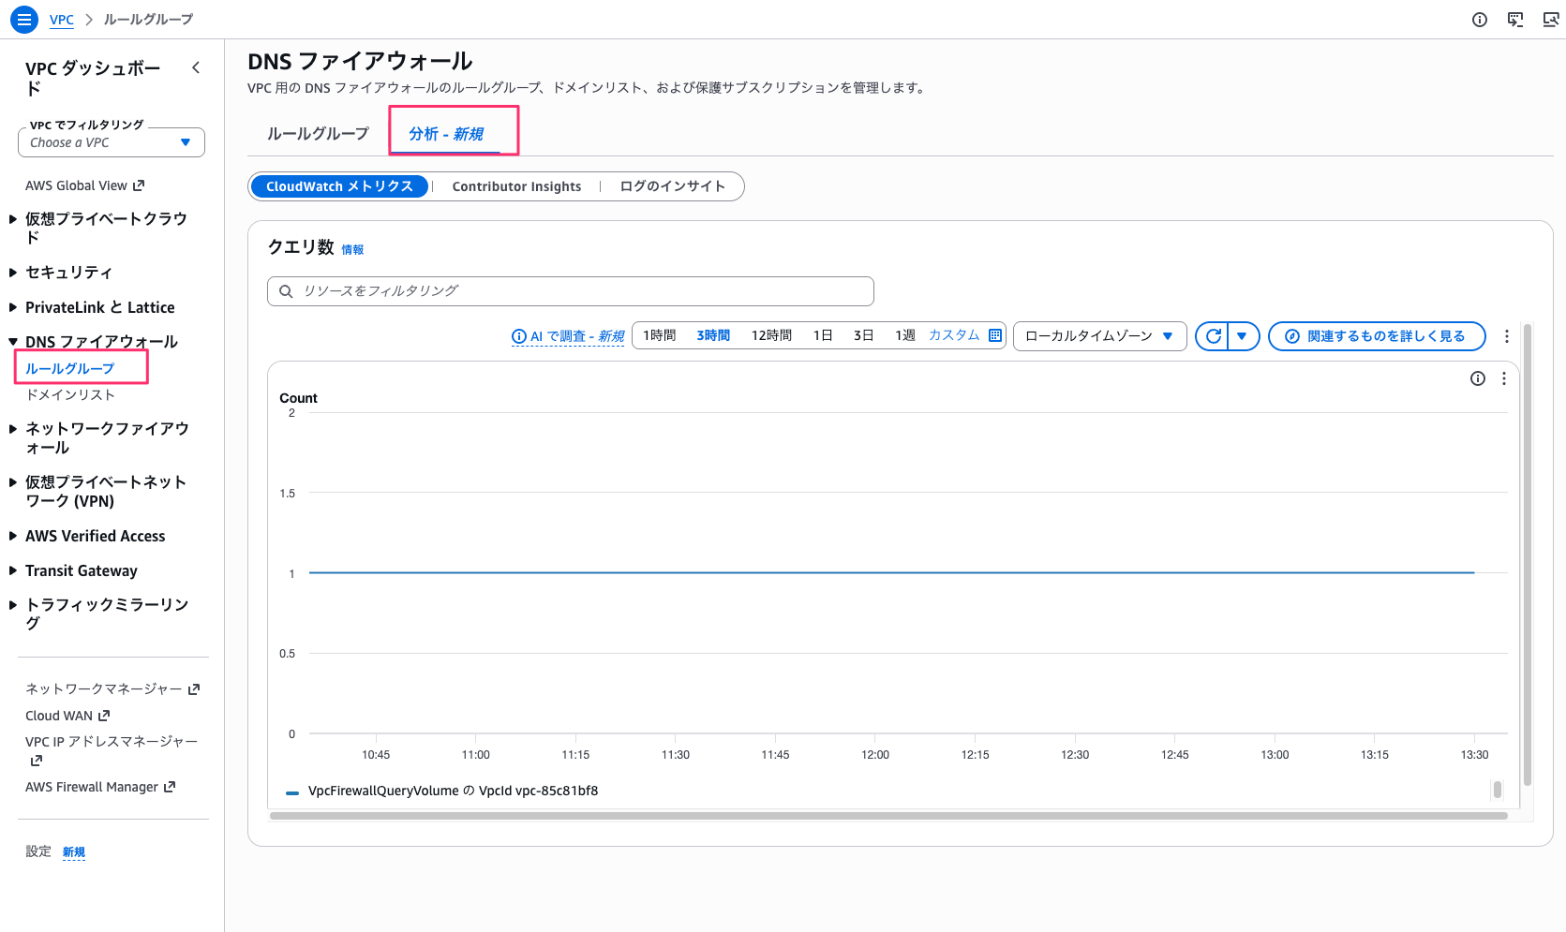Click the blue query volume line
This screenshot has width=1566, height=932.
coord(891,572)
